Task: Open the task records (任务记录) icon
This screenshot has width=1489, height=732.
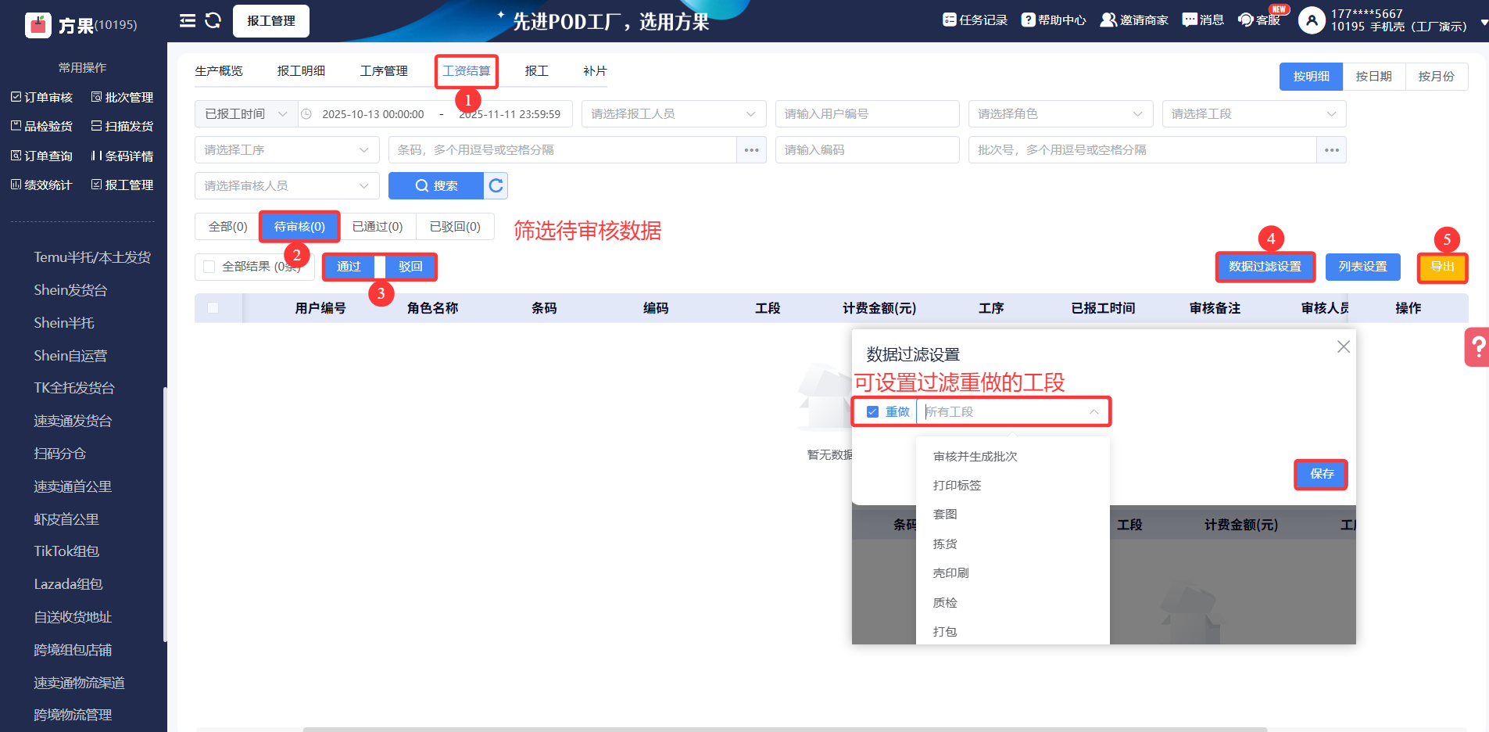Action: 950,20
